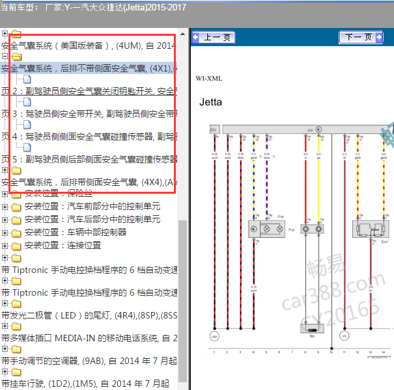Screen dimensions: 394x390
Task: Select 带发光二极管（LED）的尾灯 (4R4) row
Action: click(x=89, y=315)
